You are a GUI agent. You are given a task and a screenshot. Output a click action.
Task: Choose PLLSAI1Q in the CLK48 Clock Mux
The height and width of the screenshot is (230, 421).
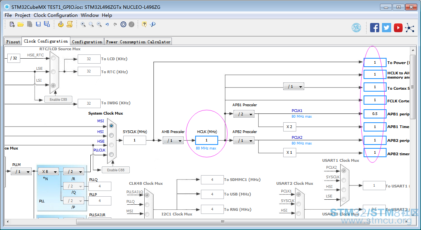tap(147, 195)
